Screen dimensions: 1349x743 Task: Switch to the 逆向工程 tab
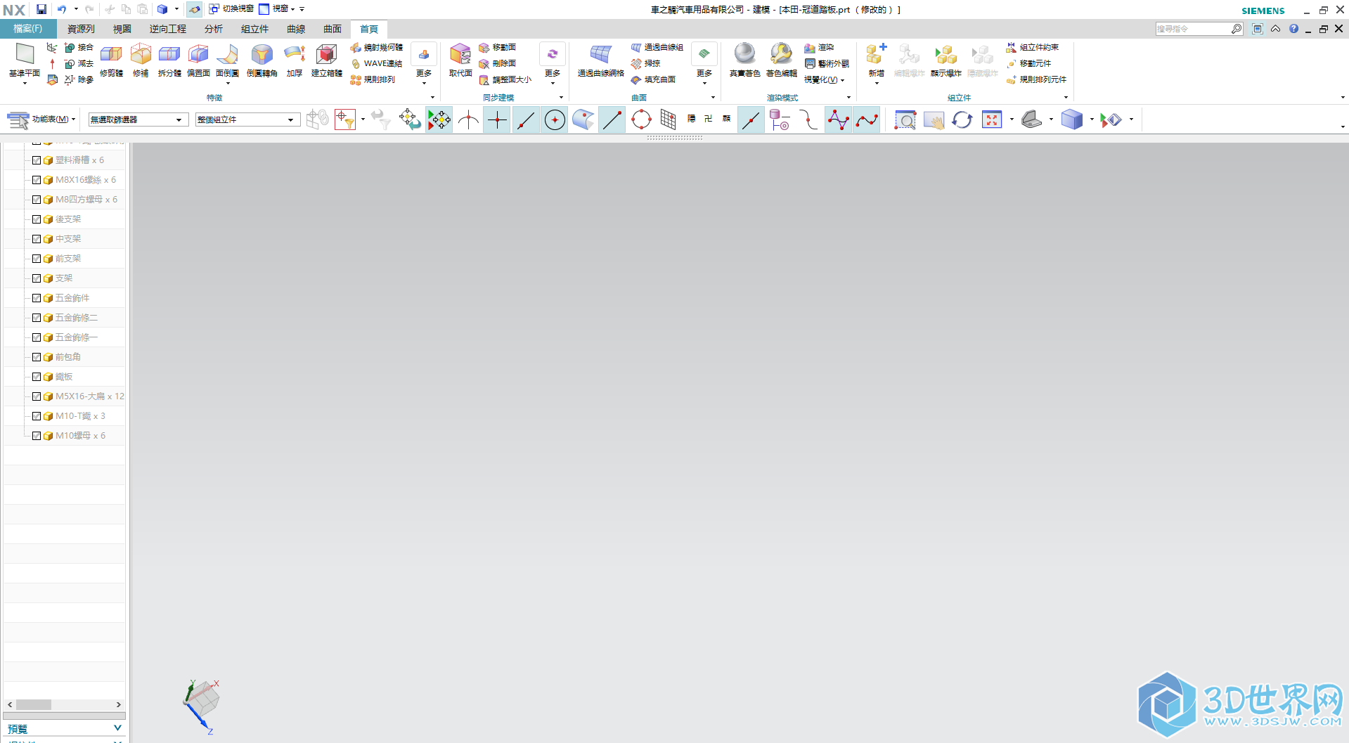point(168,29)
